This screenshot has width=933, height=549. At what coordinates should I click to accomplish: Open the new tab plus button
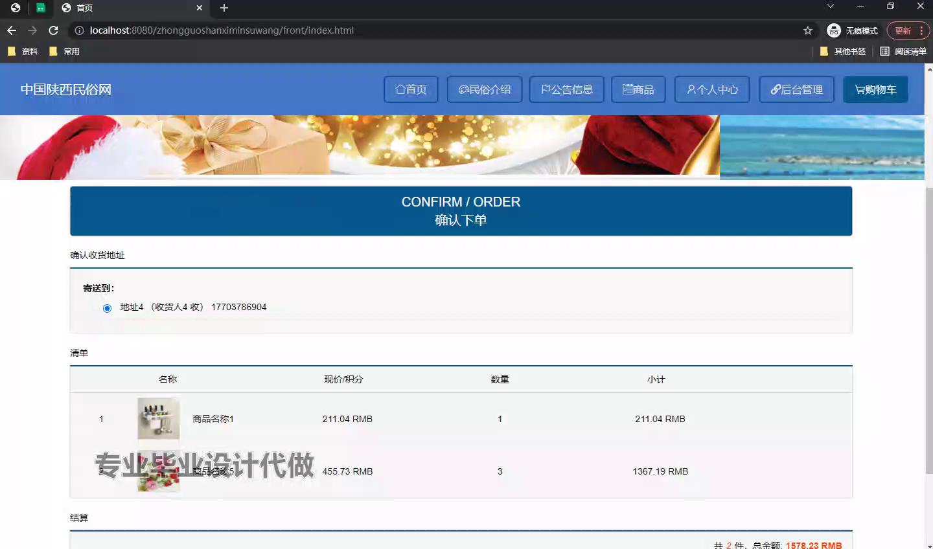click(x=224, y=8)
